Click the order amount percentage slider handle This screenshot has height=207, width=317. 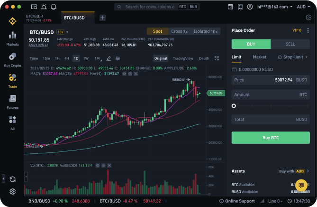(x=234, y=106)
